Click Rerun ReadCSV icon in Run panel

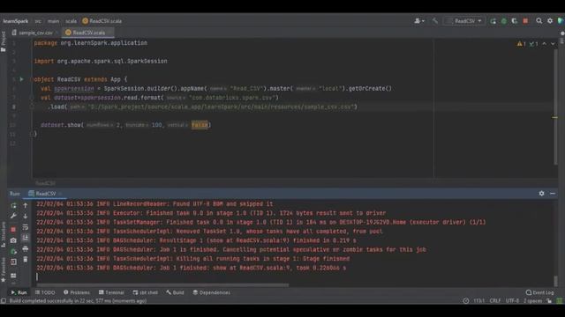coord(13,205)
